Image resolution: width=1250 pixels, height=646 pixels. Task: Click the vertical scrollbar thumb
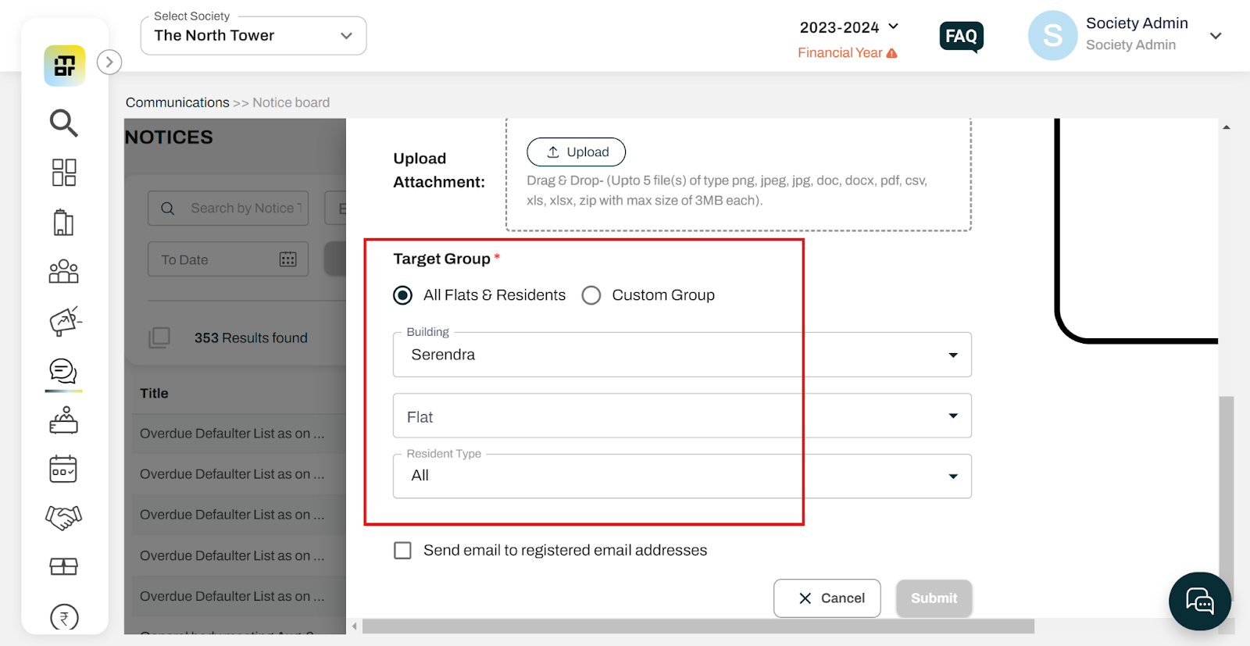1227,500
